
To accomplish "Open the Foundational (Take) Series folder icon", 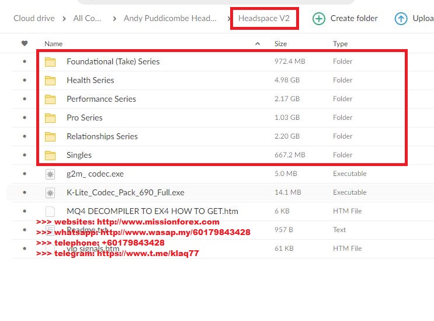I will coord(50,62).
